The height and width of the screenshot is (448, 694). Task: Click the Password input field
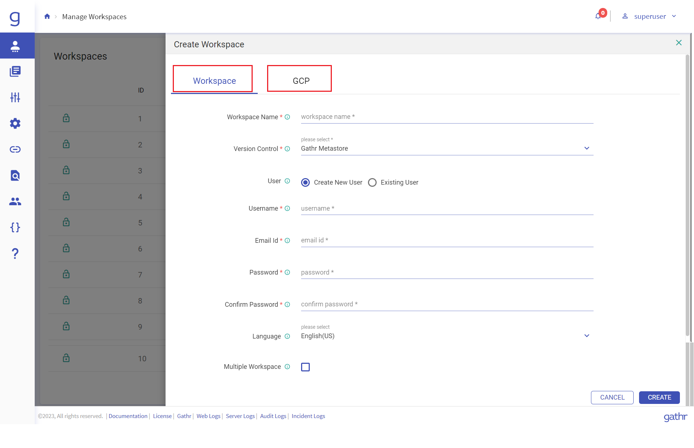447,272
